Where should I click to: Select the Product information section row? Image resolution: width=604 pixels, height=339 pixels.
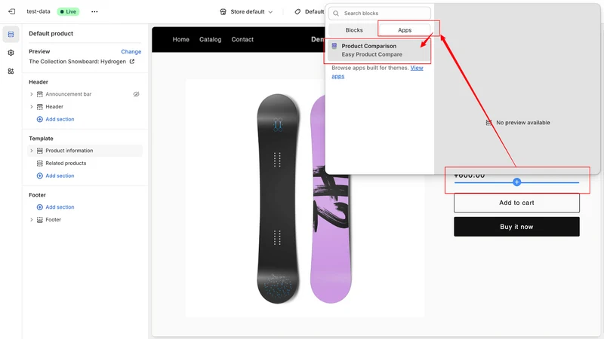click(85, 151)
